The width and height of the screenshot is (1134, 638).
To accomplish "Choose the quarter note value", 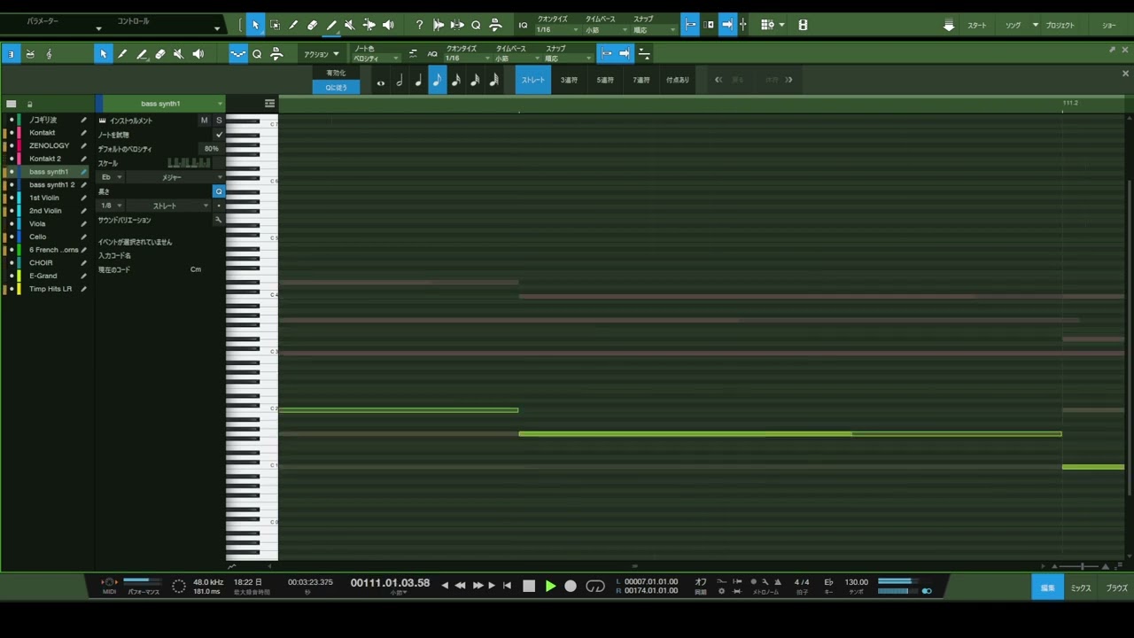I will coord(418,81).
